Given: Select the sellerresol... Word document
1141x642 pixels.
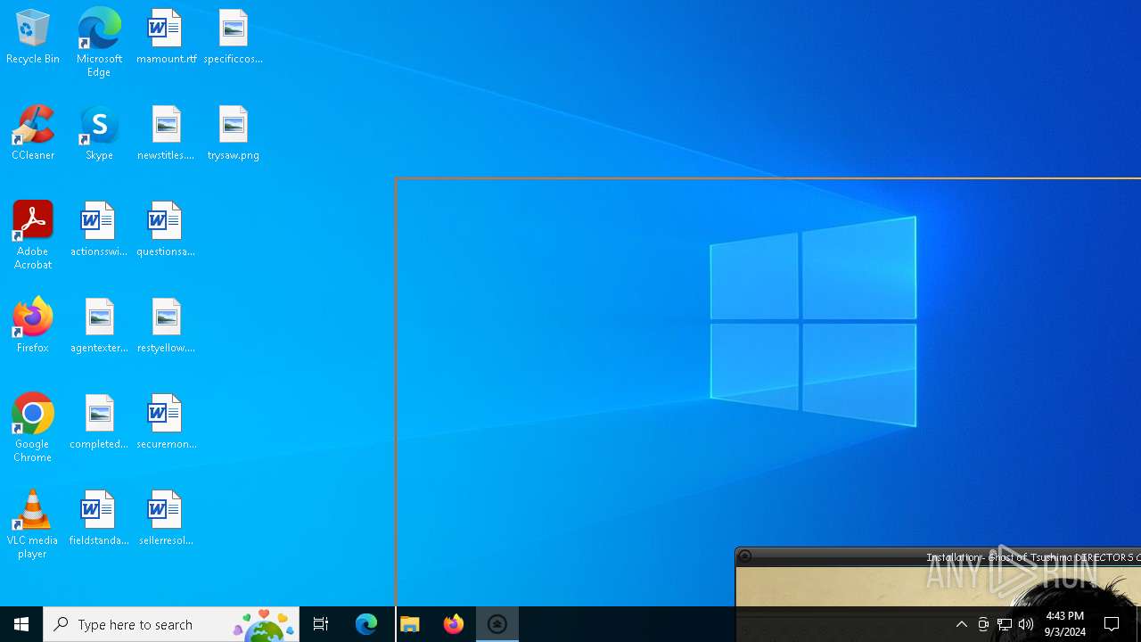Looking at the screenshot, I should click(x=166, y=518).
